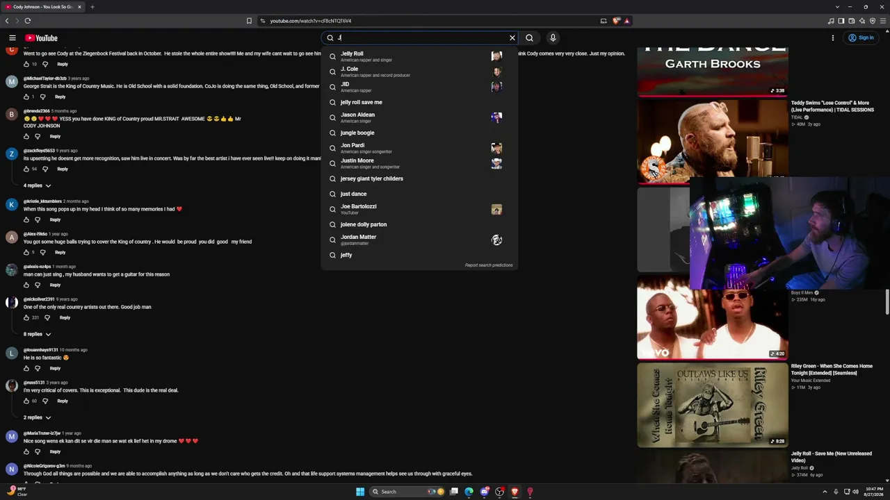This screenshot has height=500, width=890.
Task: Open 'Jelly Roll - Save Me' video title
Action: 831,457
